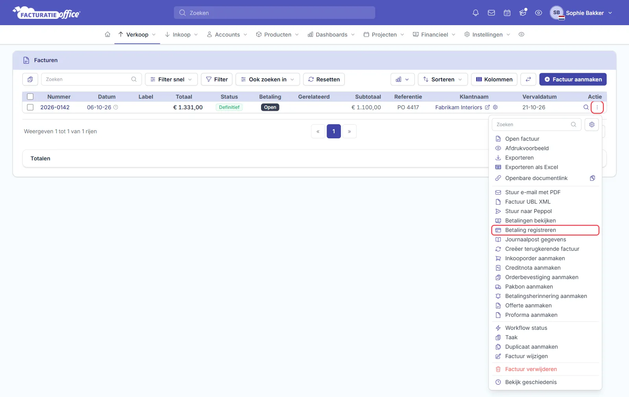The width and height of the screenshot is (629, 397).
Task: Choose Factuur verwijderen in action menu
Action: click(545, 369)
